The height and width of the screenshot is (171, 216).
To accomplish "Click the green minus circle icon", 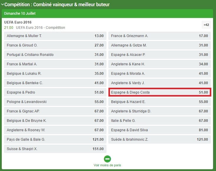I will (x=107, y=159).
